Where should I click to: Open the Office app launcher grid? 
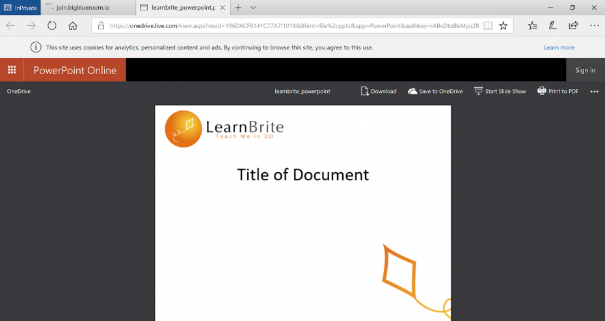(x=12, y=70)
